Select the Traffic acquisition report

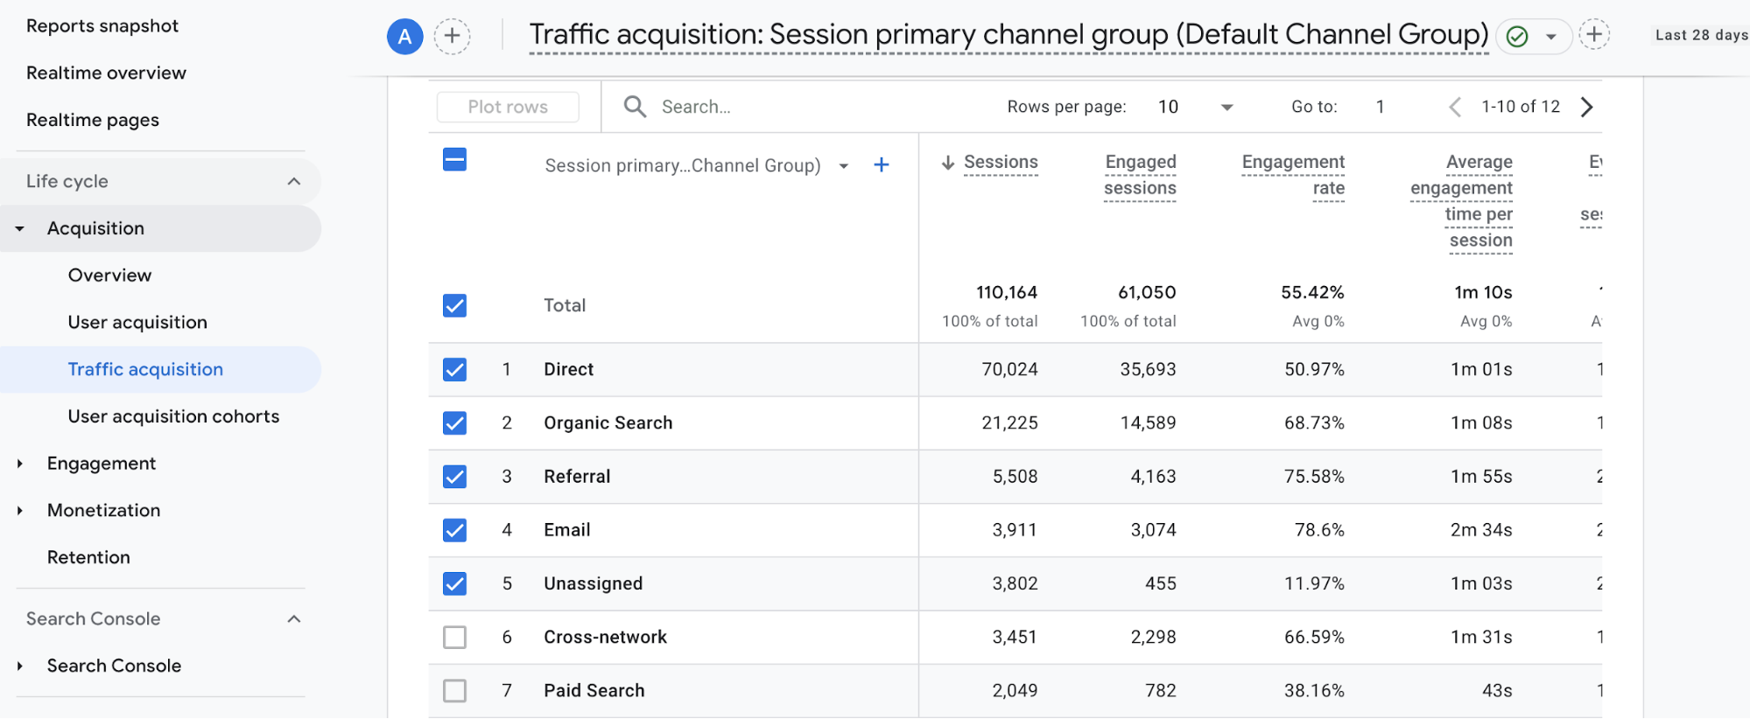point(145,369)
